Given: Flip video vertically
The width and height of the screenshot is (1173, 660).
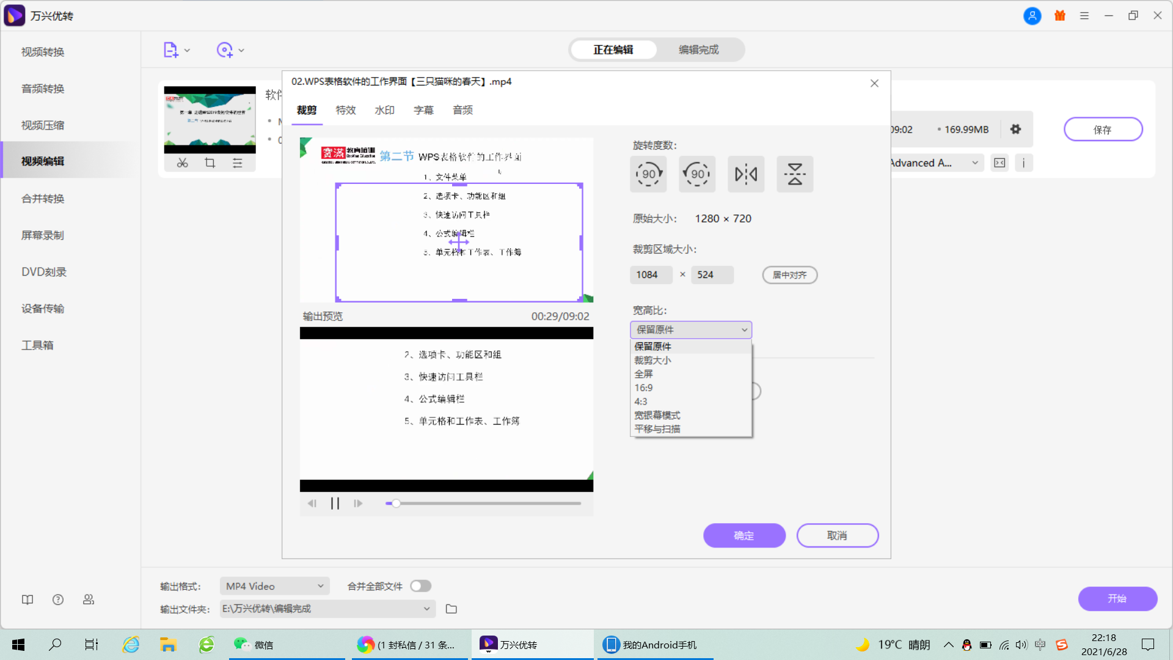Looking at the screenshot, I should (795, 174).
